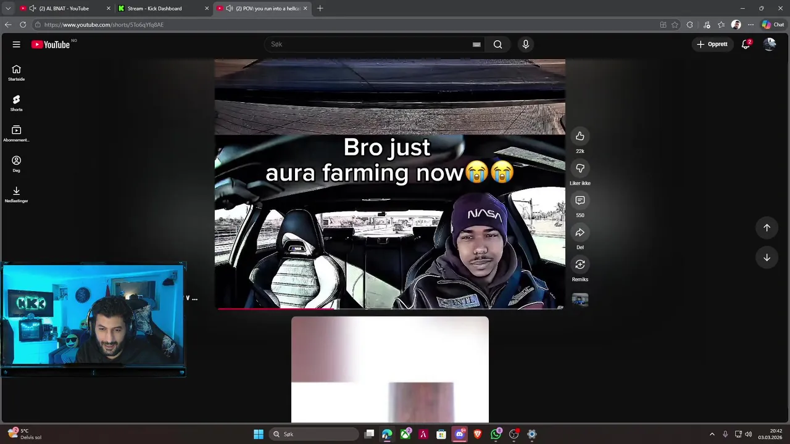790x444 pixels.
Task: Open the Xbox app from taskbar
Action: click(405, 434)
